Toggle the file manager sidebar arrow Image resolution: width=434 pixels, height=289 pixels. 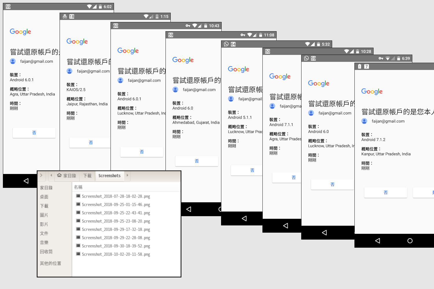tap(41, 175)
